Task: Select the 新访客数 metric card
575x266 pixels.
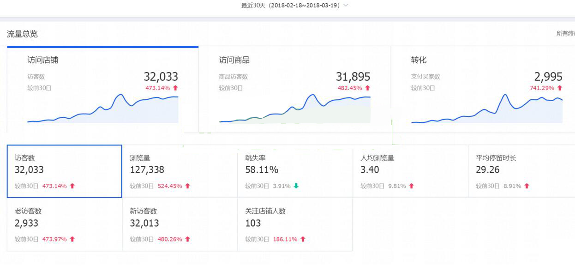Action: pyautogui.click(x=180, y=224)
